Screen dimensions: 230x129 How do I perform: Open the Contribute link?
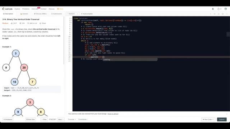pyautogui.click(x=83, y=119)
